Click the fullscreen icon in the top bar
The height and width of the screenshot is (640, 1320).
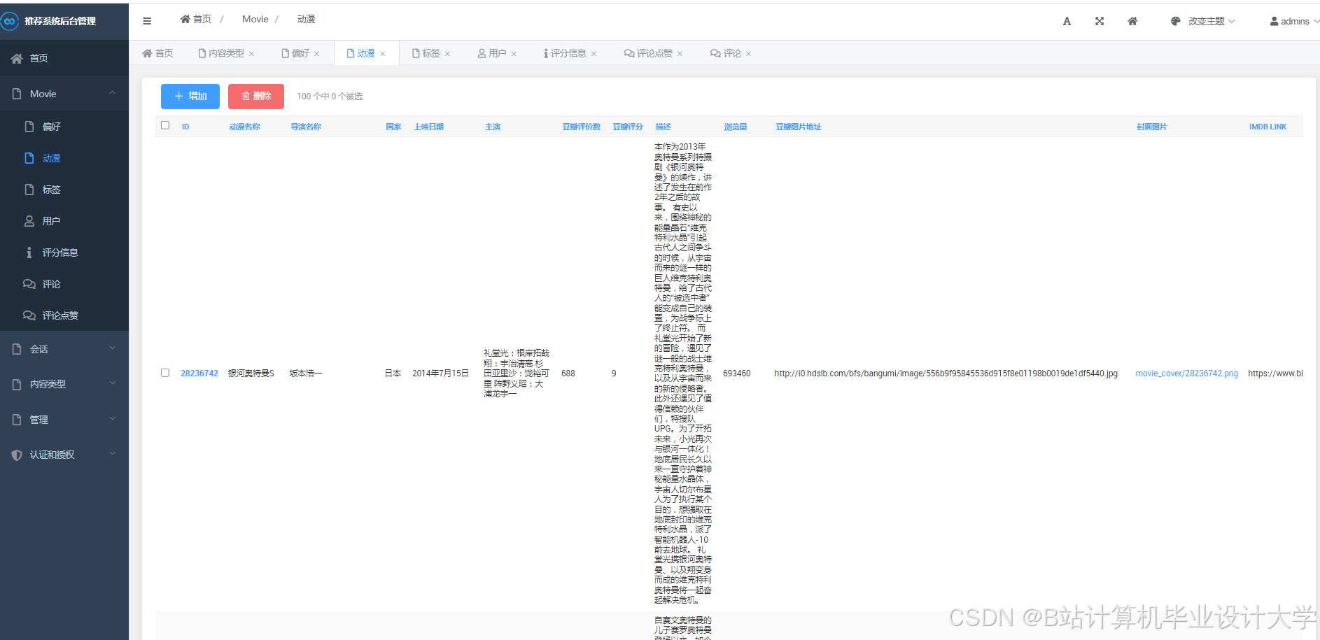pos(1099,21)
